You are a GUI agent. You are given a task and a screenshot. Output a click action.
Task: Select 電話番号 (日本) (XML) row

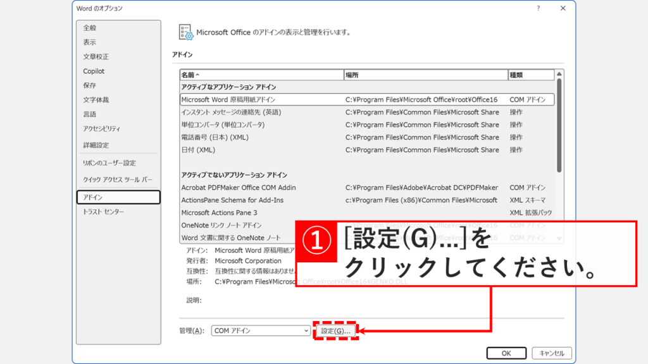tap(367, 137)
